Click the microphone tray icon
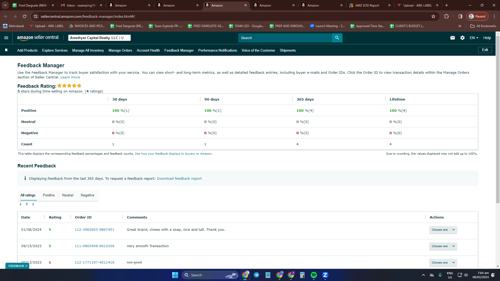This screenshot has width=500, height=281. pyautogui.click(x=440, y=275)
